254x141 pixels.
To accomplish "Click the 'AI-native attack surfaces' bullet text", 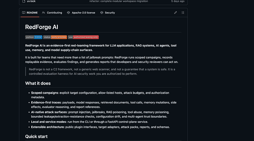I will (100, 114).
